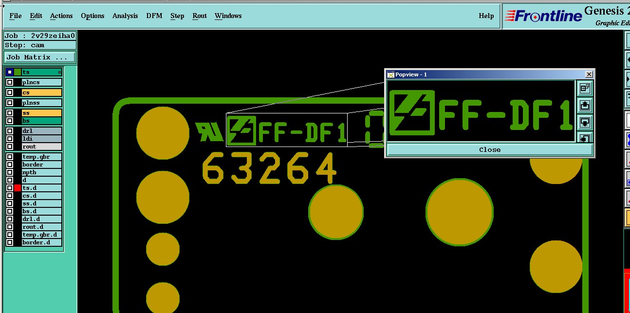Image resolution: width=630 pixels, height=313 pixels.
Task: Select the ss.d layer name
Action: coord(42,203)
